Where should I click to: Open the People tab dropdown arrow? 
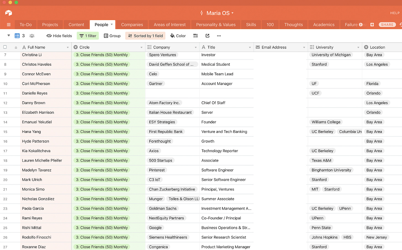(x=112, y=24)
